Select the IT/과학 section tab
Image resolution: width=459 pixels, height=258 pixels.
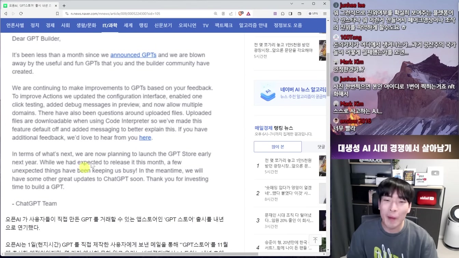(110, 25)
